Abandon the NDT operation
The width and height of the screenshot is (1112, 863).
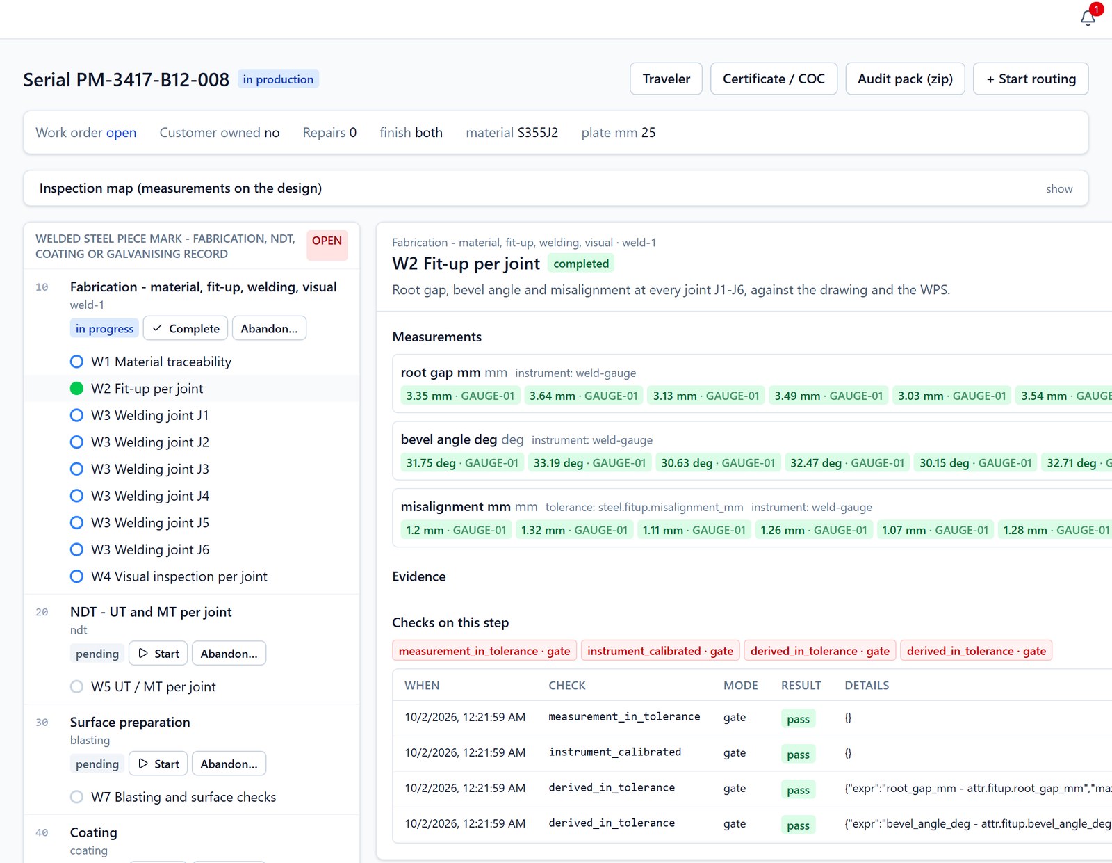[229, 654]
